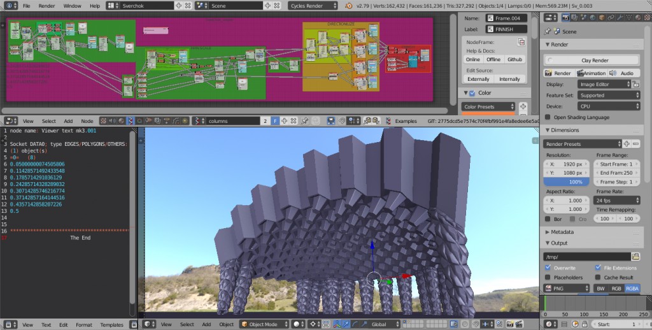Open the Object Mode dropdown
The image size is (652, 330).
[264, 324]
